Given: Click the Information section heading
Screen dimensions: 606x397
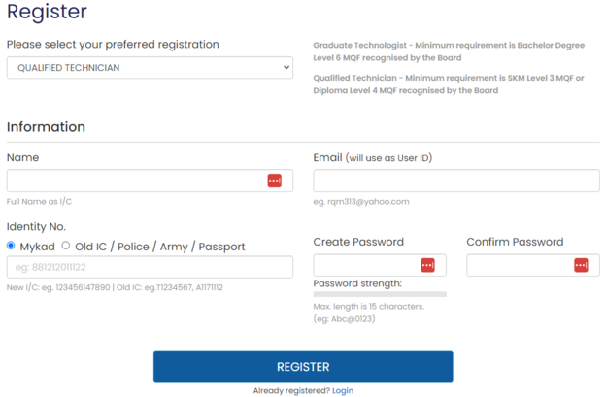Looking at the screenshot, I should tap(46, 127).
